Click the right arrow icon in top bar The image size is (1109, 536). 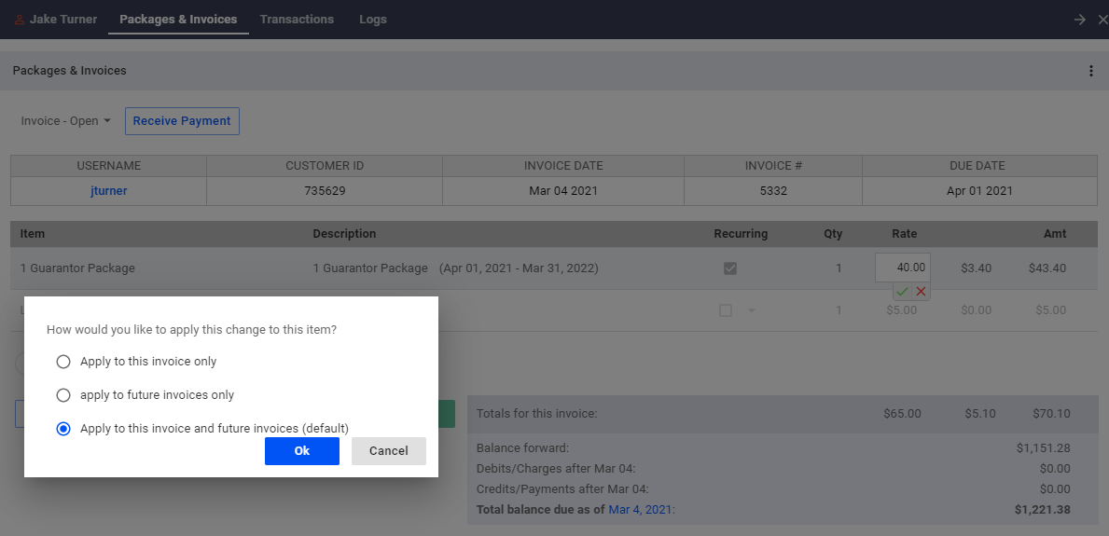click(x=1079, y=20)
